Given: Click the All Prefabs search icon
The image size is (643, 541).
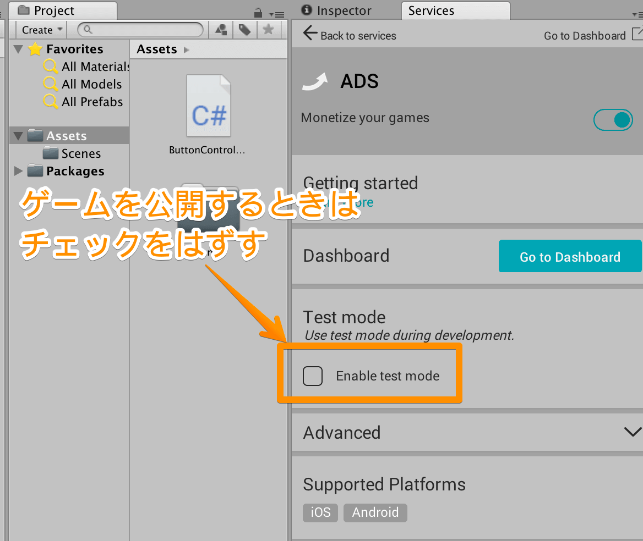Looking at the screenshot, I should (x=51, y=101).
